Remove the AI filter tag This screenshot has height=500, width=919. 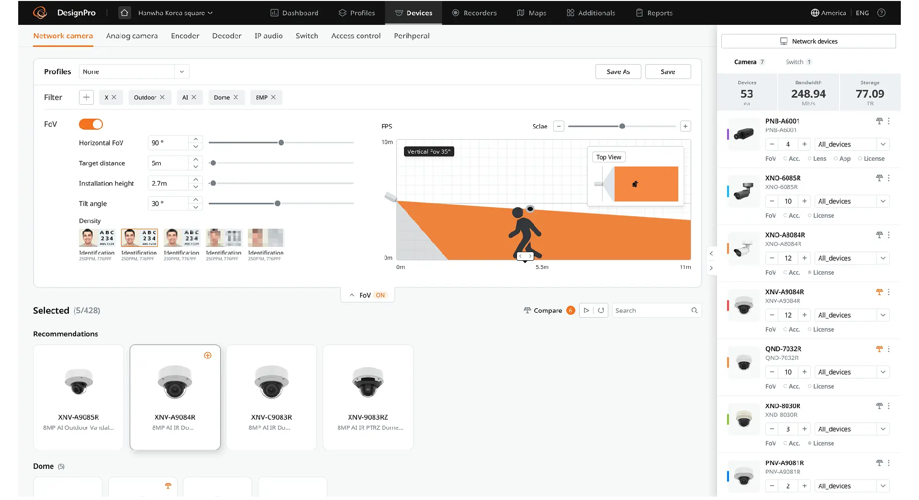coord(194,98)
